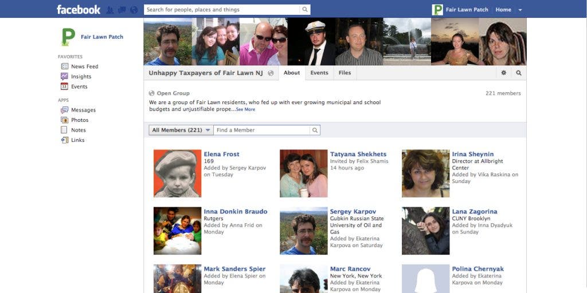Open Irina Sheynin's profile name link
587x293 pixels.
point(472,154)
